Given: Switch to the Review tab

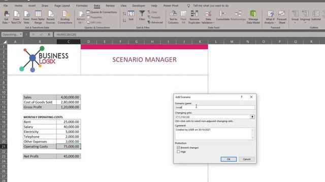Looking at the screenshot, I should pyautogui.click(x=110, y=6).
